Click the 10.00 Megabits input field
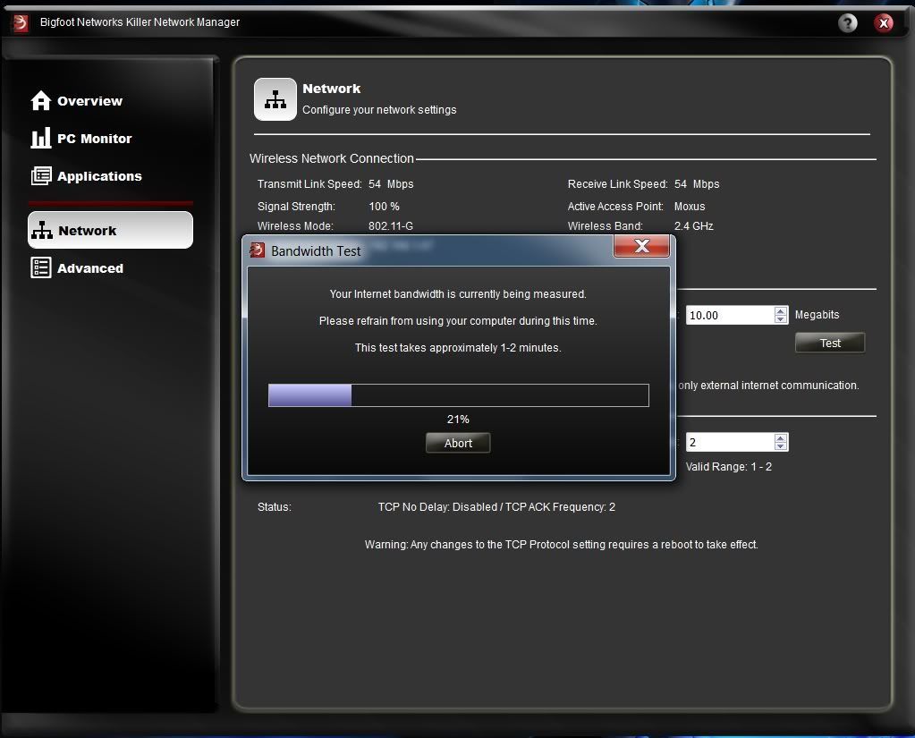Viewport: 915px width, 738px height. click(x=730, y=315)
